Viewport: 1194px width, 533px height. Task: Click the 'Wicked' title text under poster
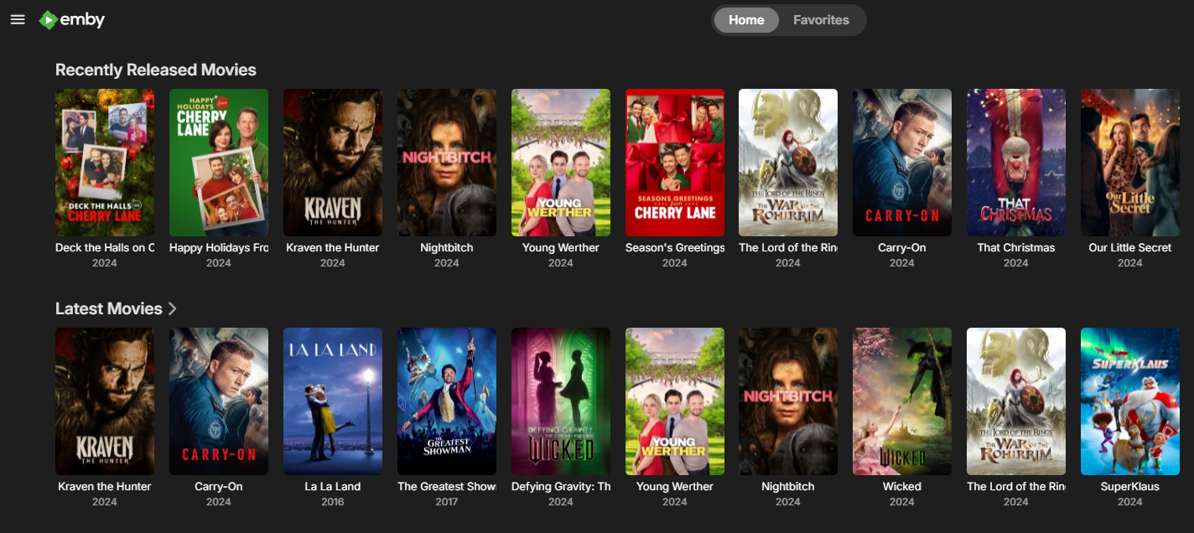pos(902,487)
